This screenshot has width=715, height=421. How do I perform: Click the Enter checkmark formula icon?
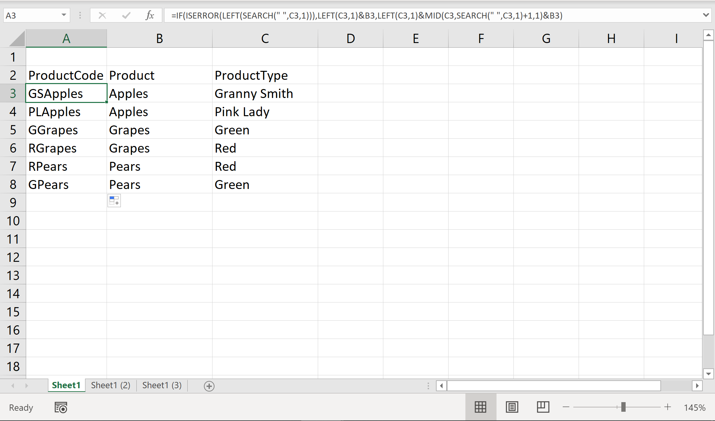(x=126, y=15)
